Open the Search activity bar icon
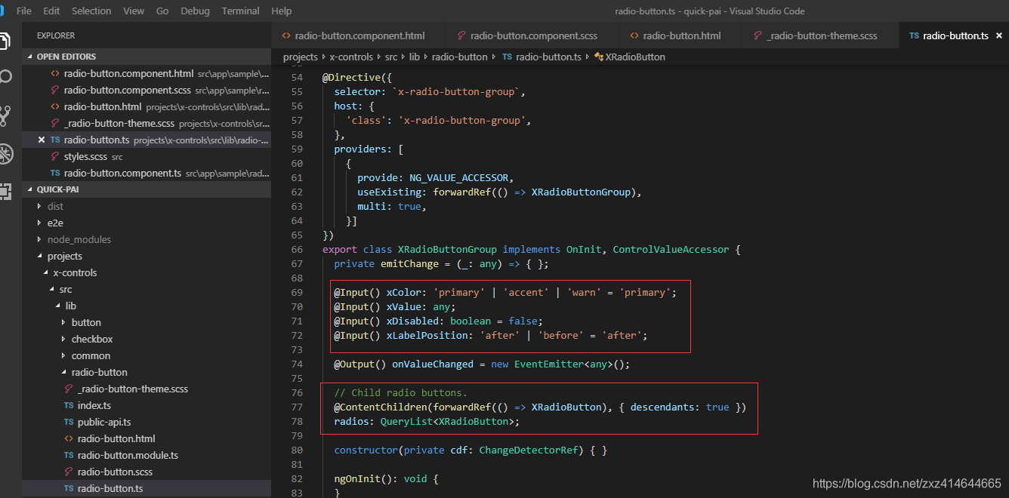This screenshot has width=1009, height=498. pos(5,77)
